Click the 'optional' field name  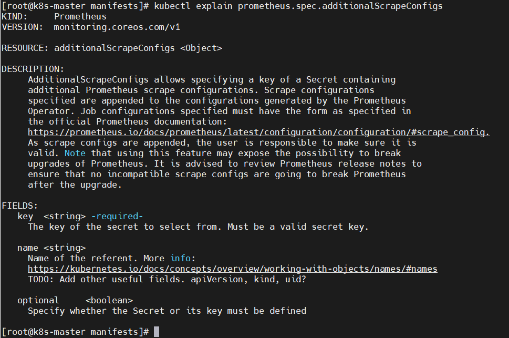38,300
